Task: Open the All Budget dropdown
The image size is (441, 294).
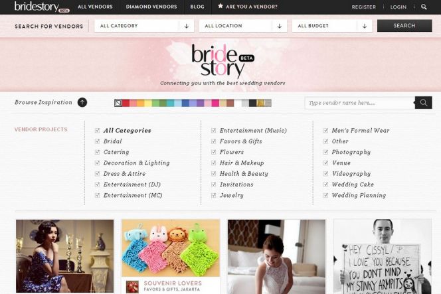Action: pyautogui.click(x=332, y=26)
